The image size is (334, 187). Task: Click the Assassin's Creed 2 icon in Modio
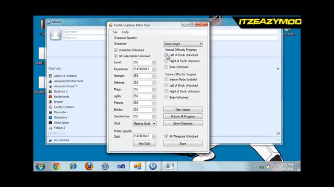pyautogui.click(x=51, y=86)
